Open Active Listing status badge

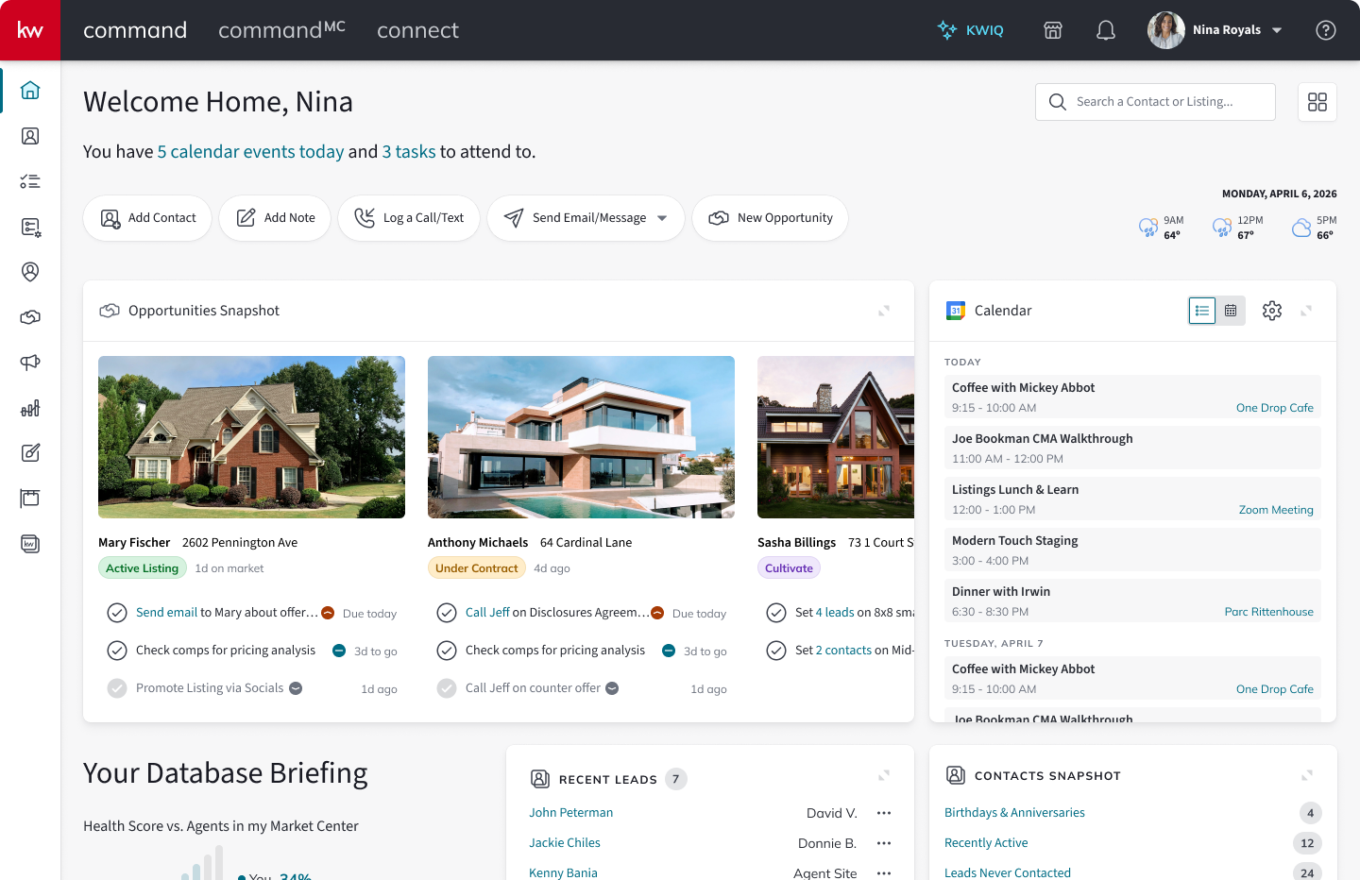tap(142, 567)
